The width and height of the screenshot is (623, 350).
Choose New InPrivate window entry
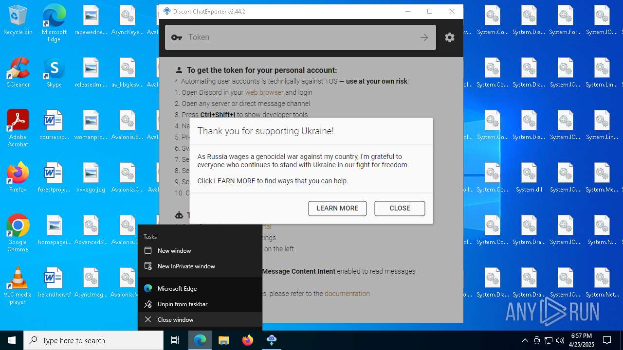pos(200,266)
